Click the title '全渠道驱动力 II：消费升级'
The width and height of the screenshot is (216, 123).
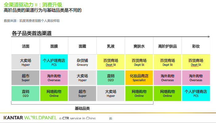[33, 5]
